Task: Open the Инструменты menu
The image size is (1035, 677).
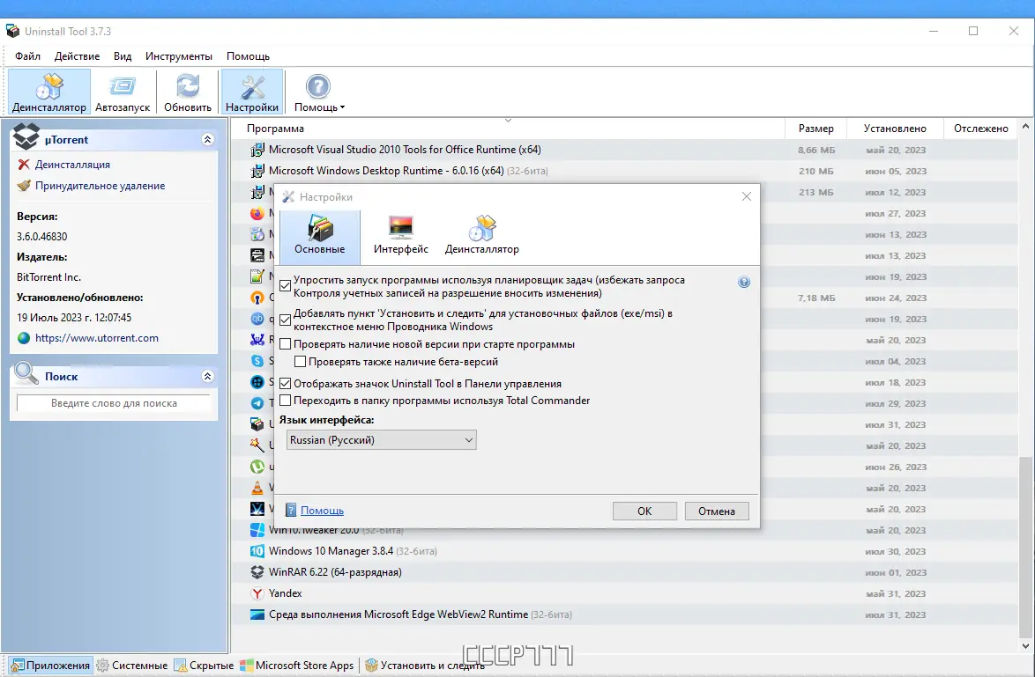Action: (179, 56)
